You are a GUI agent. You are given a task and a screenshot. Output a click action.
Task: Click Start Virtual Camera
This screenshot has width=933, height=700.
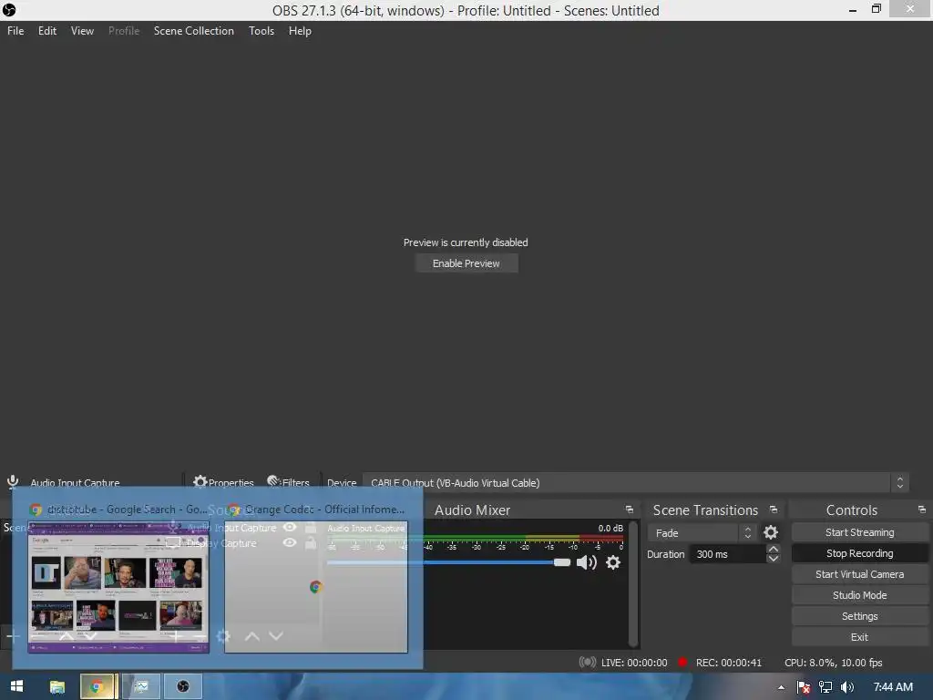click(859, 574)
